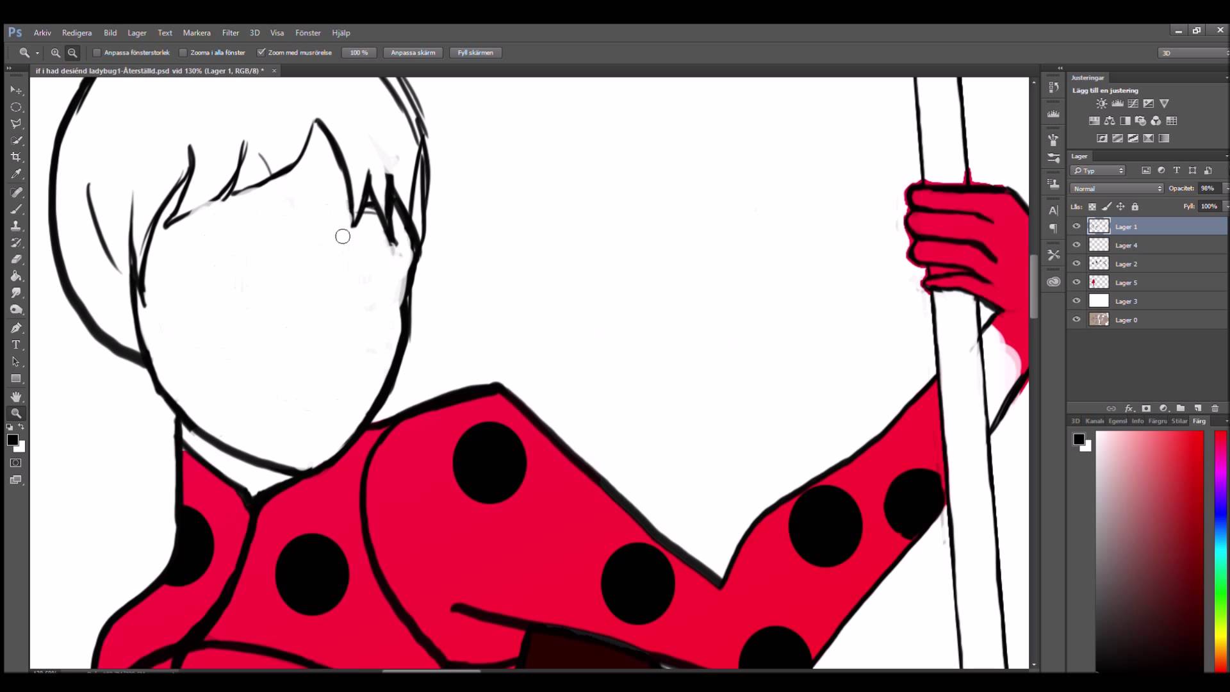Open the layer styles fx menu
This screenshot has width=1230, height=692.
click(x=1129, y=408)
